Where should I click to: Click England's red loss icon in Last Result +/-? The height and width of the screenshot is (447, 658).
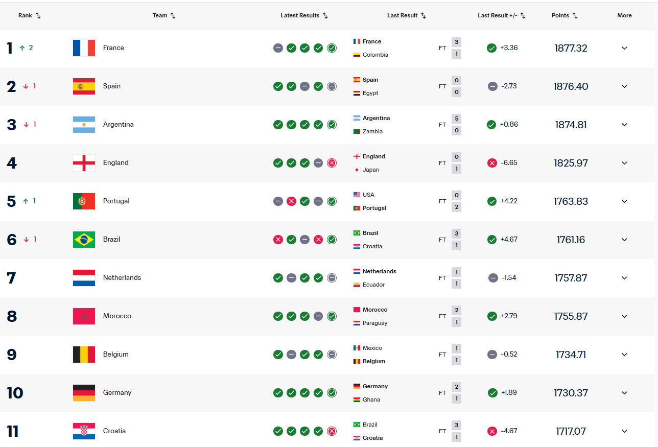click(492, 163)
